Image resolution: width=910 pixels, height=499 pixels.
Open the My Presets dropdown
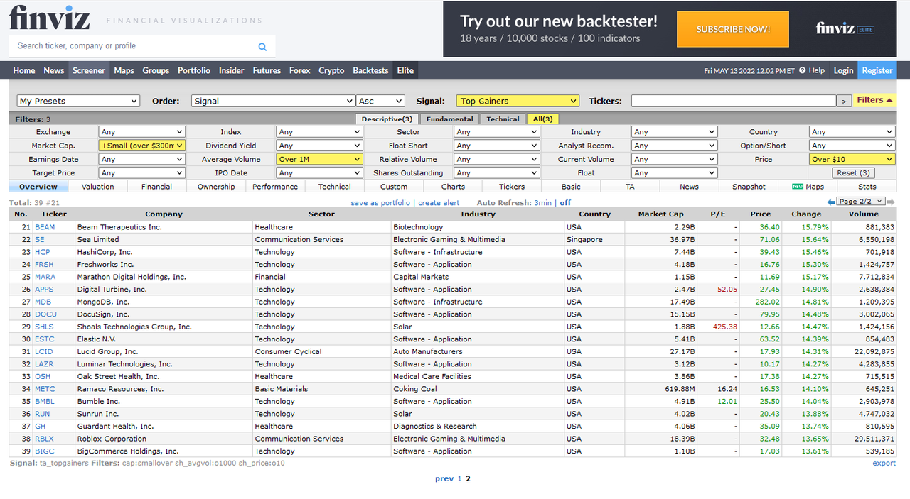78,102
